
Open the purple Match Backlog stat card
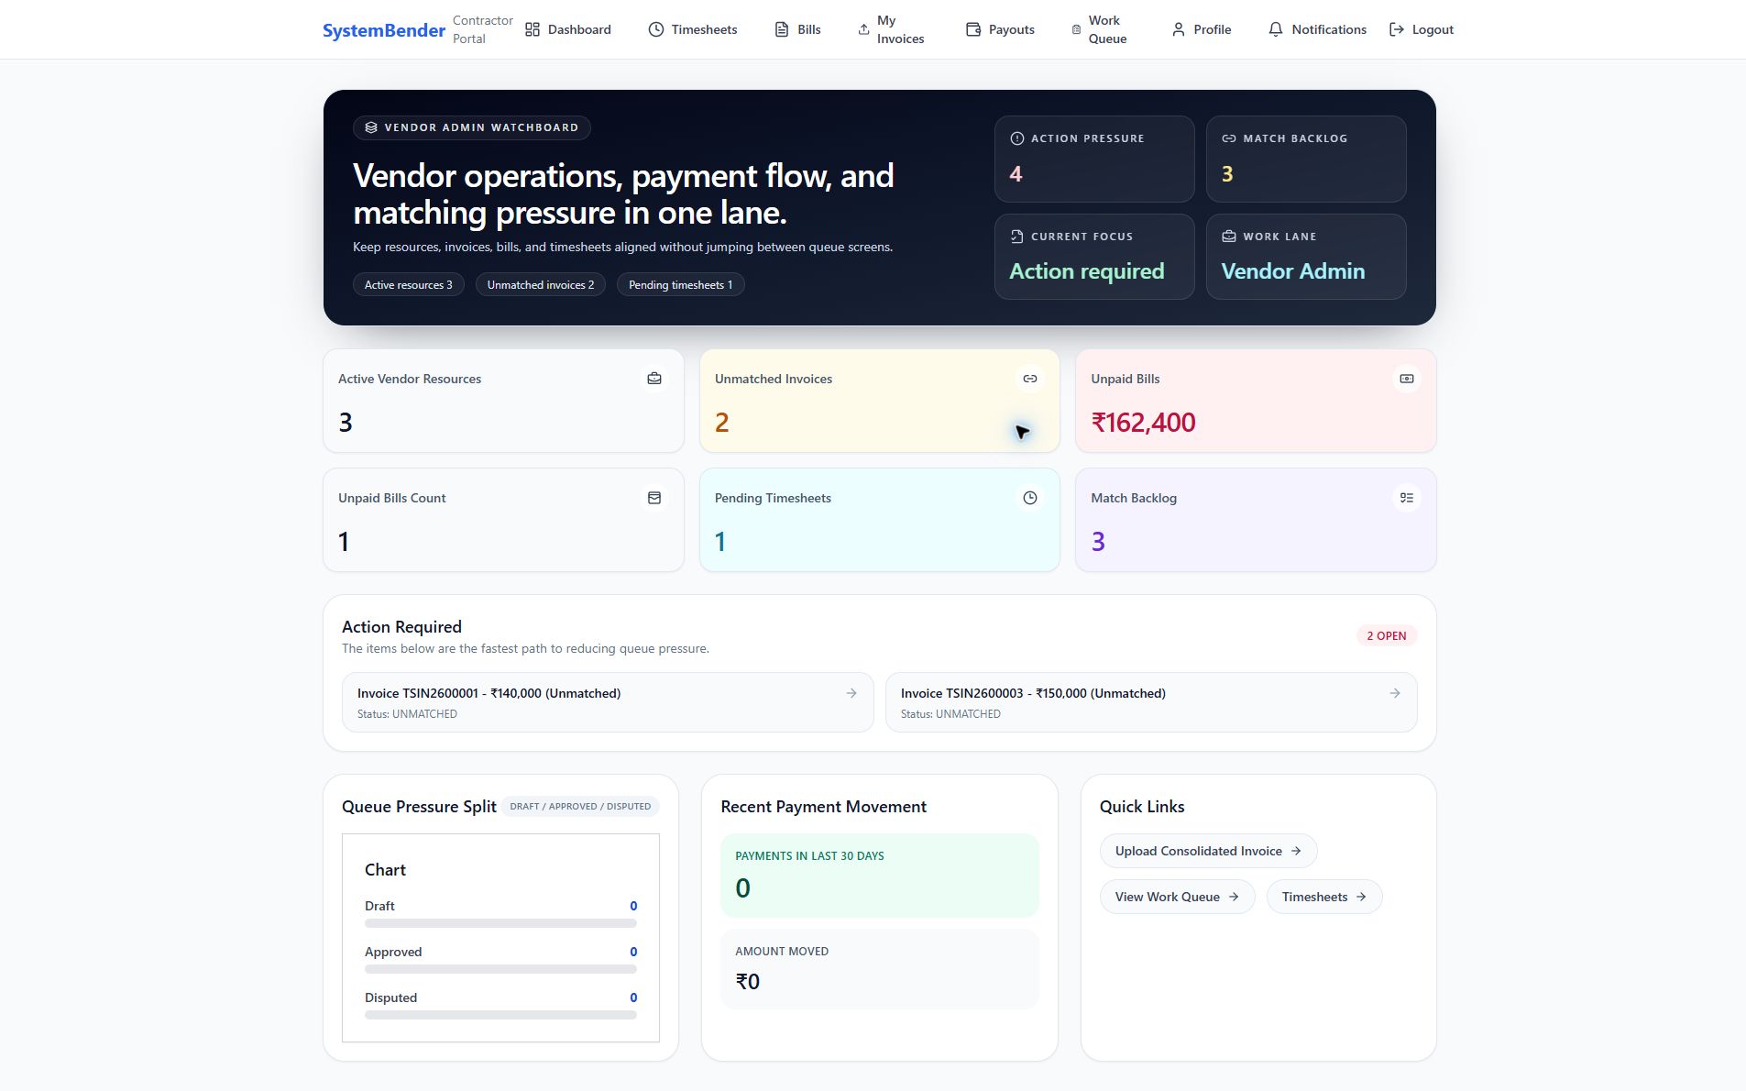point(1256,520)
